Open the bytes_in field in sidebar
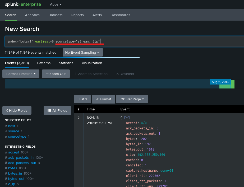Image resolution: width=244 pixels, height=187 pixels. click(x=15, y=174)
